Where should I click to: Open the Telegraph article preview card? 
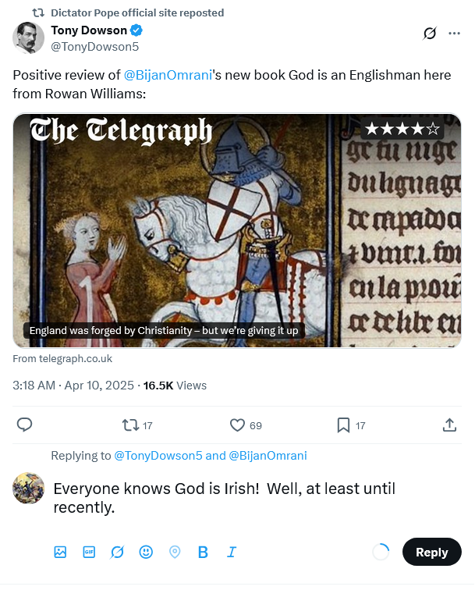237,230
